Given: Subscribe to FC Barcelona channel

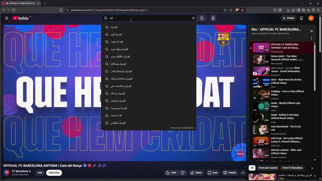Looking at the screenshot, I should pyautogui.click(x=54, y=173).
